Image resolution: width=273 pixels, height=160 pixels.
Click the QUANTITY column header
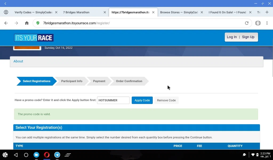pos(235,146)
